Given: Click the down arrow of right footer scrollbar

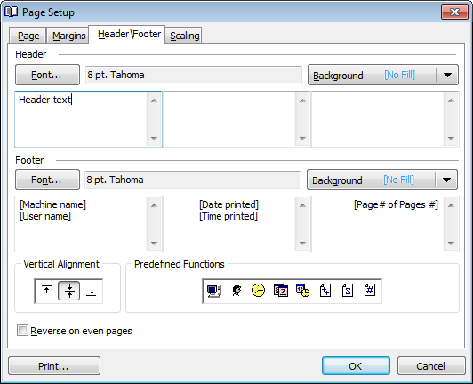Looking at the screenshot, I should point(451,244).
